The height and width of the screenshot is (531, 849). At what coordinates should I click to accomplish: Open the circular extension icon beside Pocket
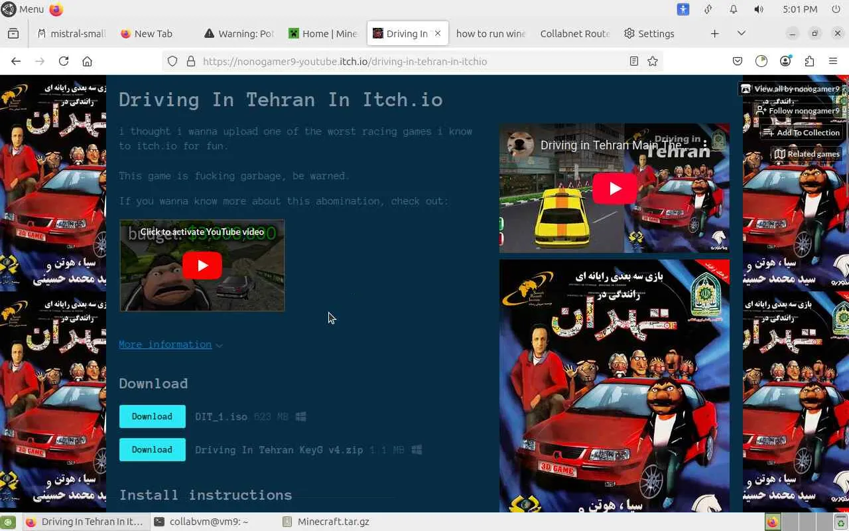point(761,61)
